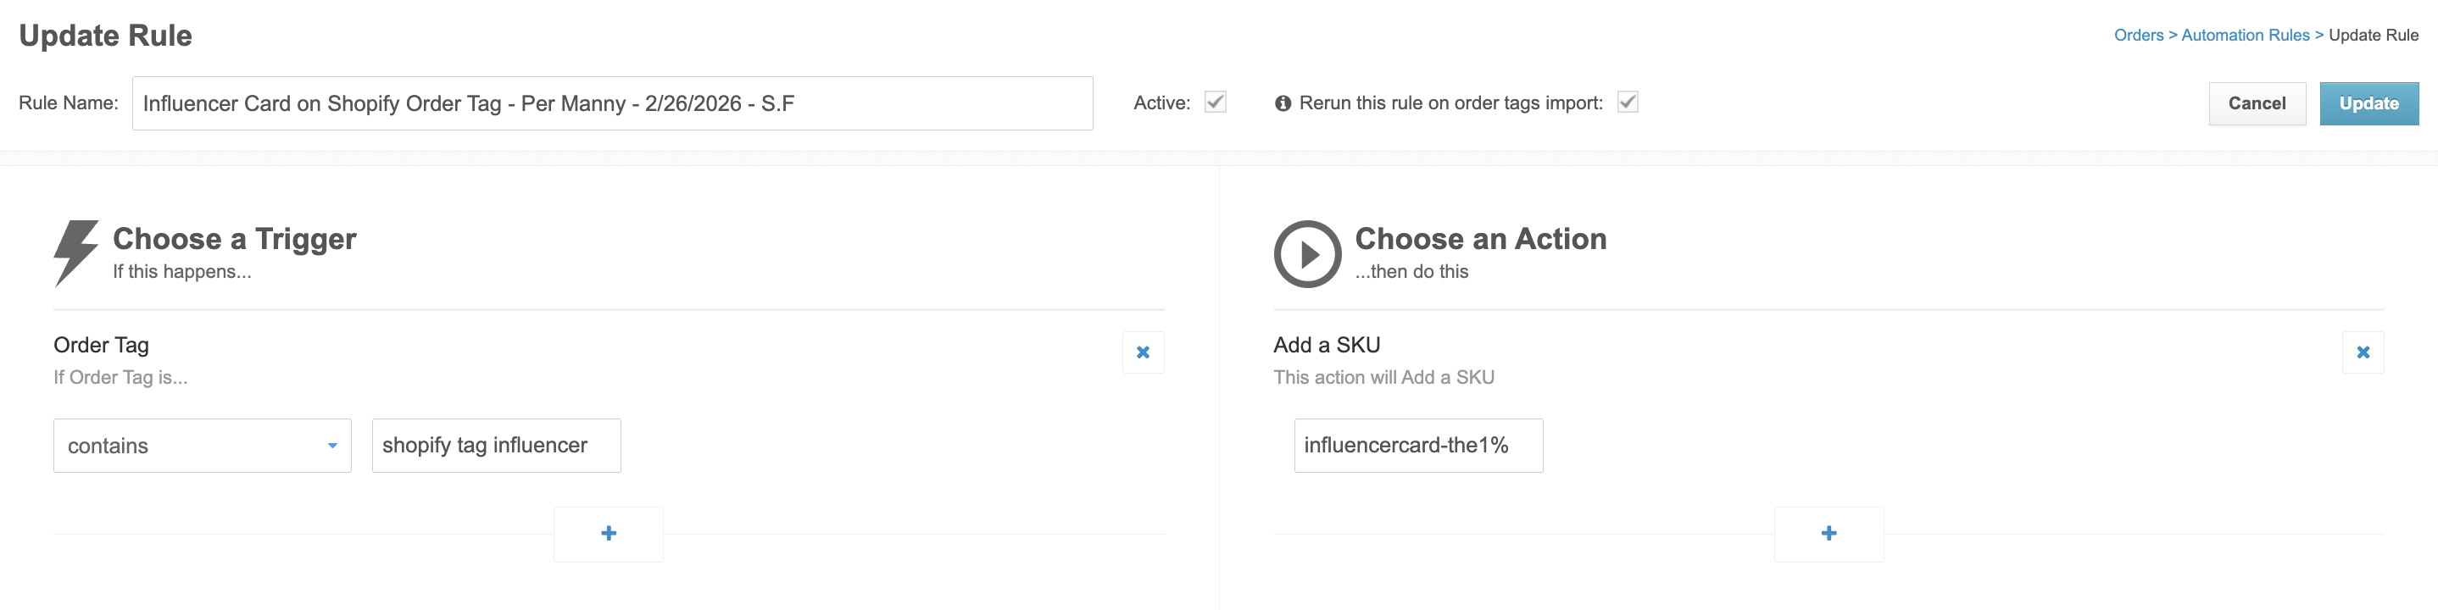Click the 'Choose an Action' heading
Screen dimensions: 2438x610
[1480, 238]
